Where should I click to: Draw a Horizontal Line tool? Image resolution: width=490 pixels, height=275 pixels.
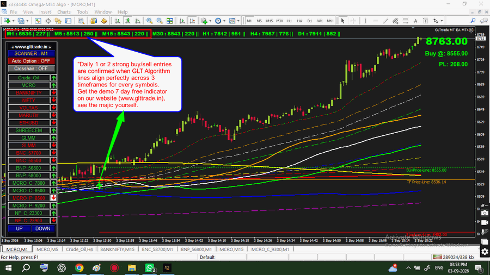tap(375, 21)
